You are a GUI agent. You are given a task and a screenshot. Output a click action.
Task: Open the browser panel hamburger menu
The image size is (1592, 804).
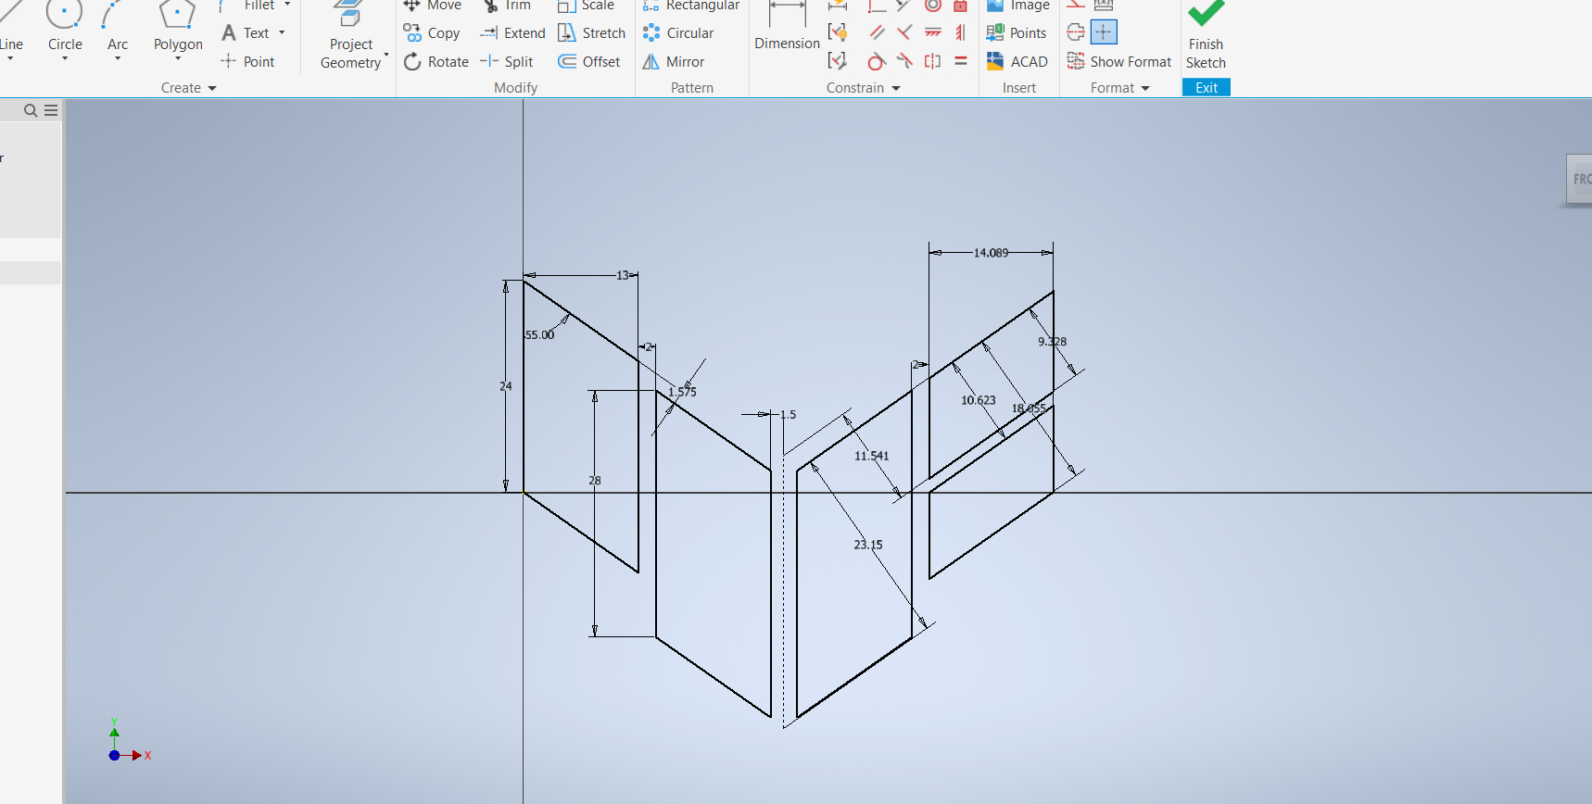click(x=51, y=110)
